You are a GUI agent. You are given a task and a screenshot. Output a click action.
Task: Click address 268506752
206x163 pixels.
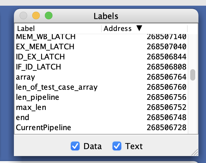167,107
